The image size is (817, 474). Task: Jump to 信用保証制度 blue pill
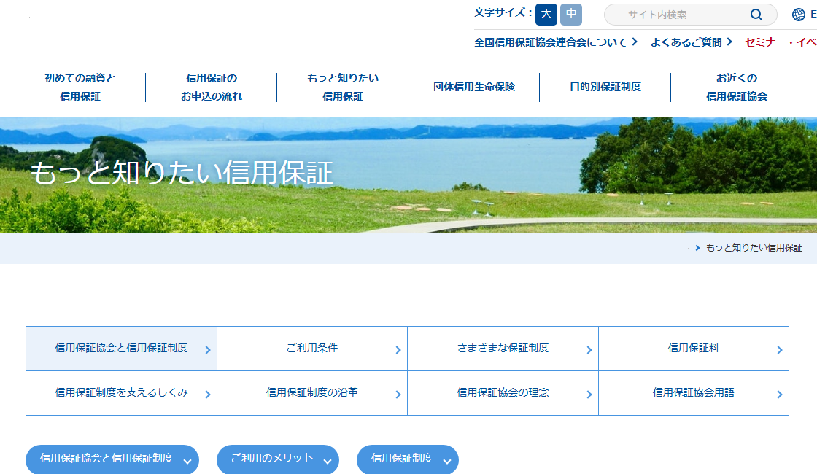[x=408, y=459]
